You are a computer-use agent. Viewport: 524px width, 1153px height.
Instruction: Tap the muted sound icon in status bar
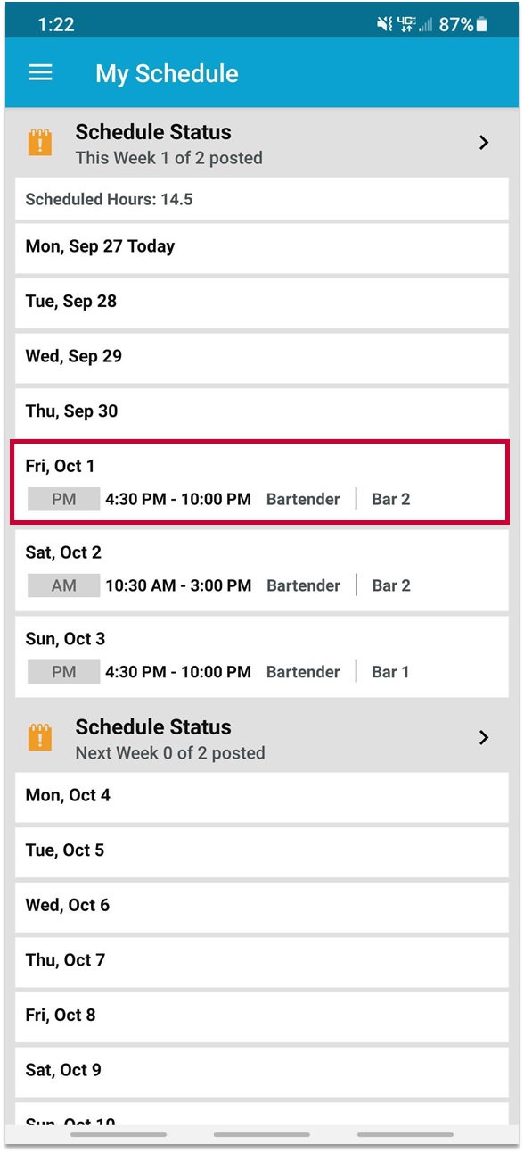pyautogui.click(x=384, y=25)
